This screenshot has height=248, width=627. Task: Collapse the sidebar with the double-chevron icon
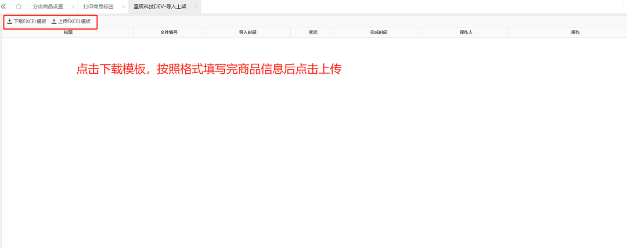(4, 6)
